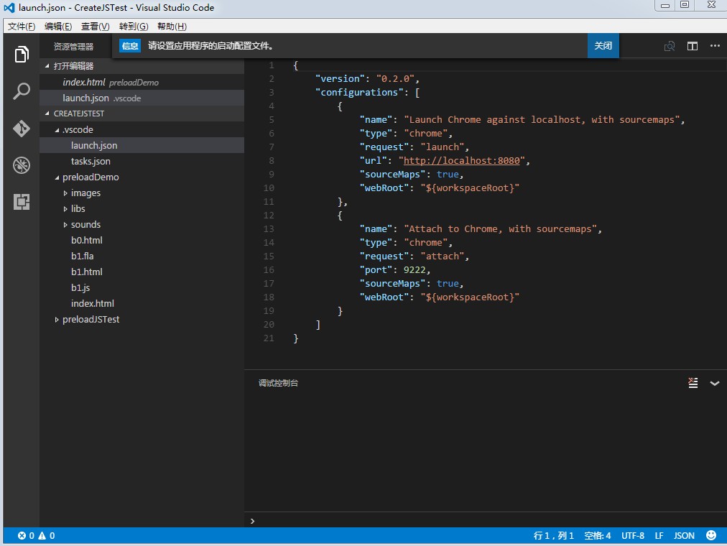Click line number 21 in gutter
The image size is (727, 546).
(269, 338)
